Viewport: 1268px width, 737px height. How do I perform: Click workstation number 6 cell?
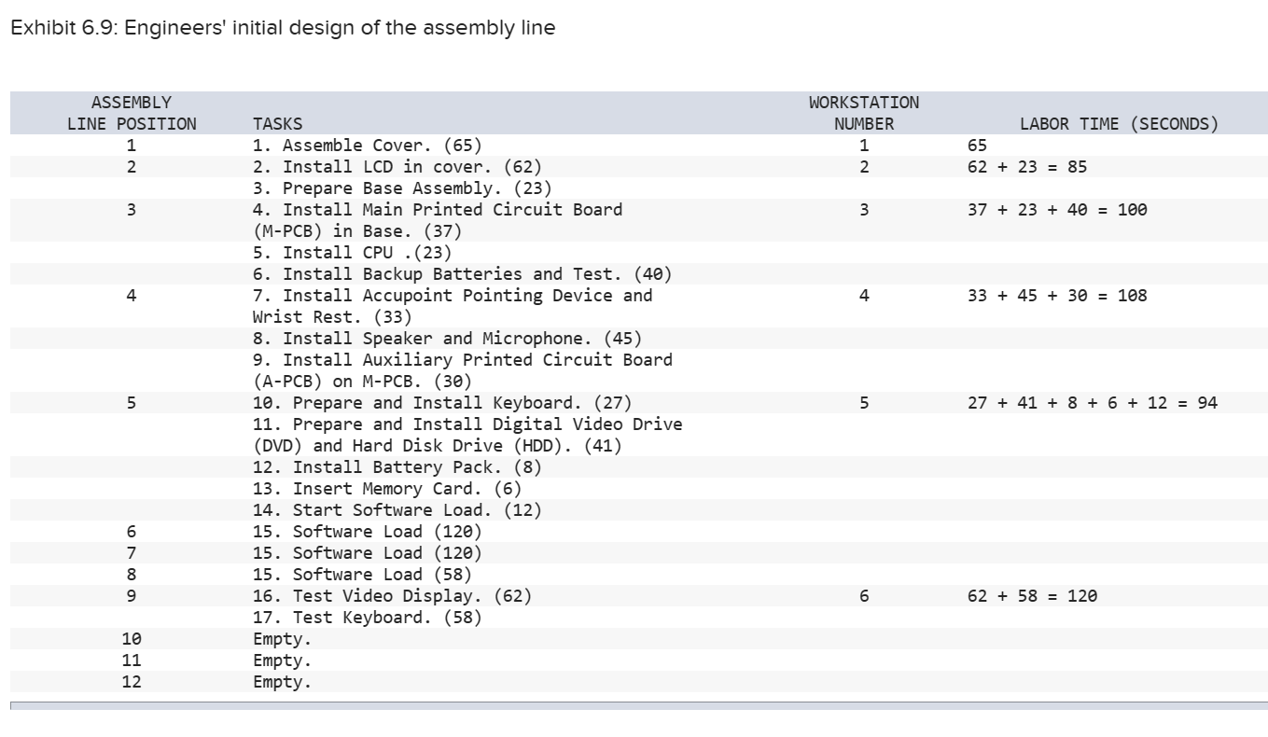864,596
